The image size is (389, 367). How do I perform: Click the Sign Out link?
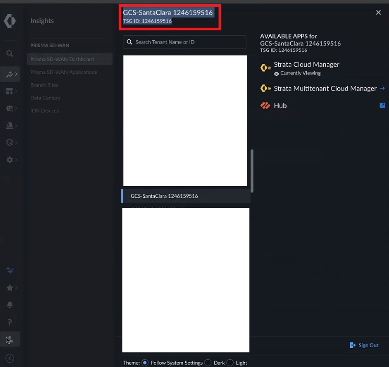point(364,345)
